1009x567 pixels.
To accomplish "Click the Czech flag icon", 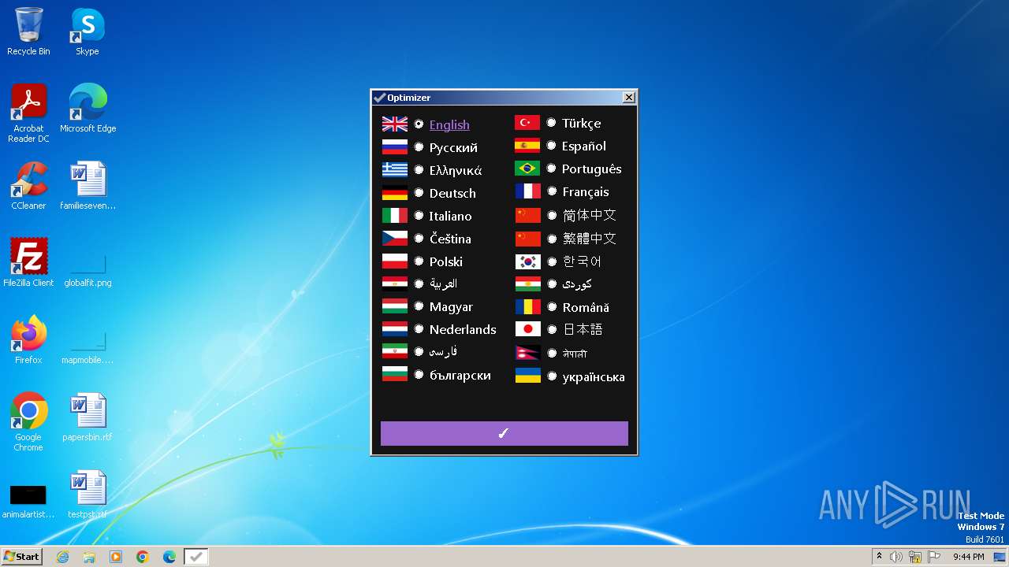I will pos(395,239).
